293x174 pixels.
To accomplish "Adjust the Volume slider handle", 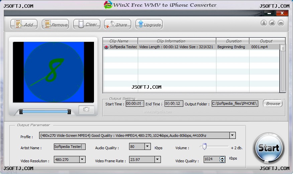I will [x=204, y=147].
